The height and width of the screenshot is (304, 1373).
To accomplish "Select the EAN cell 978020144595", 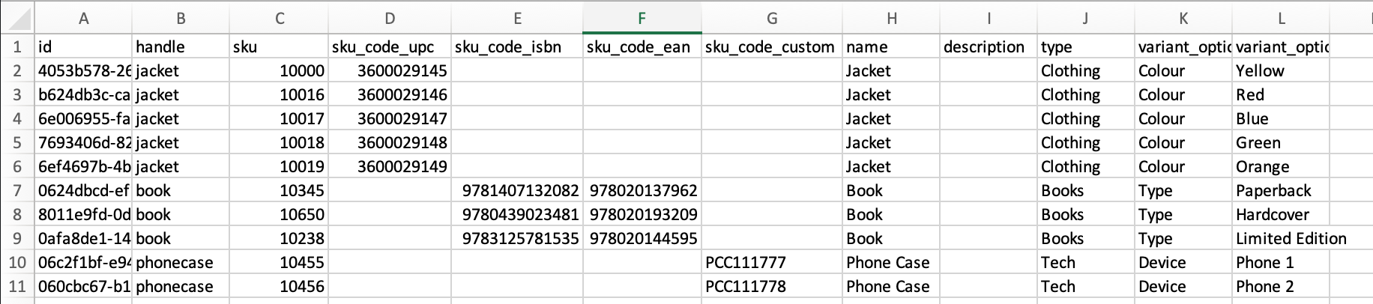I will click(642, 239).
